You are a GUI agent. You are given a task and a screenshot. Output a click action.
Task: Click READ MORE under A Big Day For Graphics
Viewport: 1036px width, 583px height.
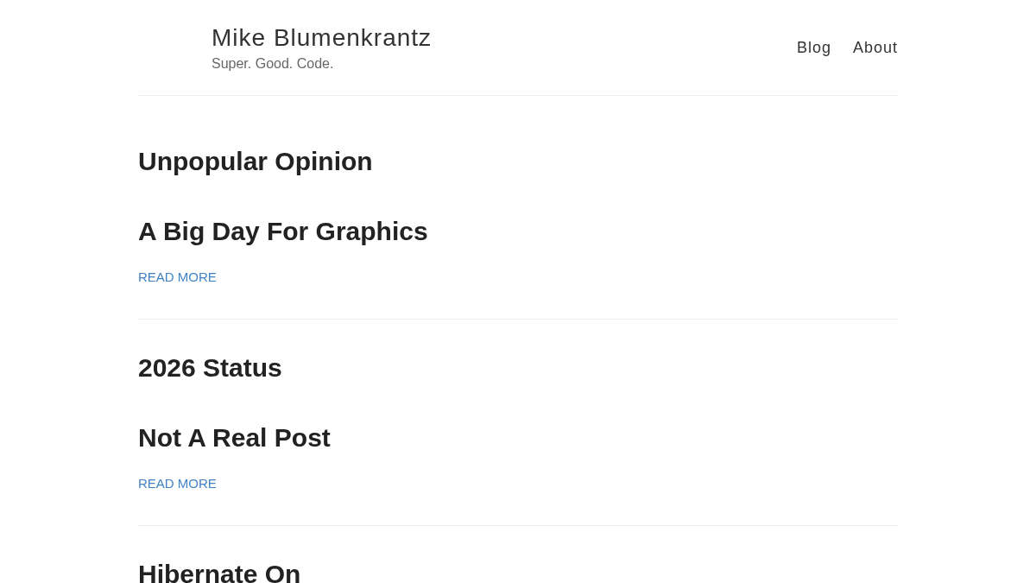[x=177, y=277]
